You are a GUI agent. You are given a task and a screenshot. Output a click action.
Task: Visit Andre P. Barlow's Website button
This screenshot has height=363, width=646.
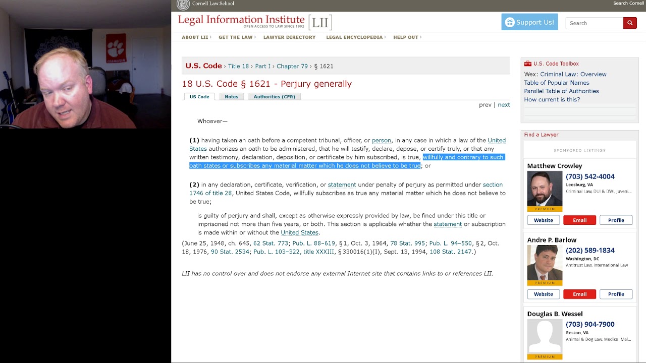coord(544,294)
